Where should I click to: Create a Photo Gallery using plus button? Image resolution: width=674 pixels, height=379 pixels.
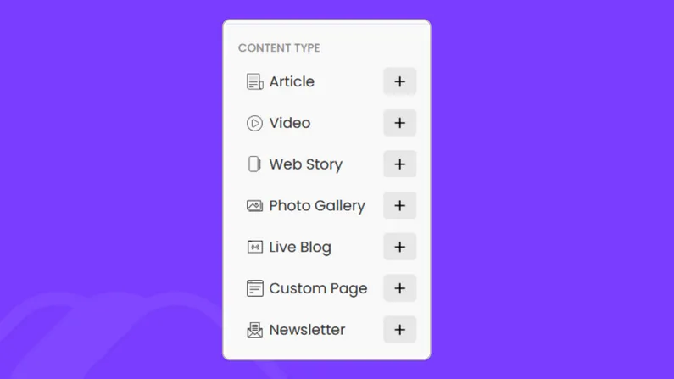pyautogui.click(x=399, y=206)
